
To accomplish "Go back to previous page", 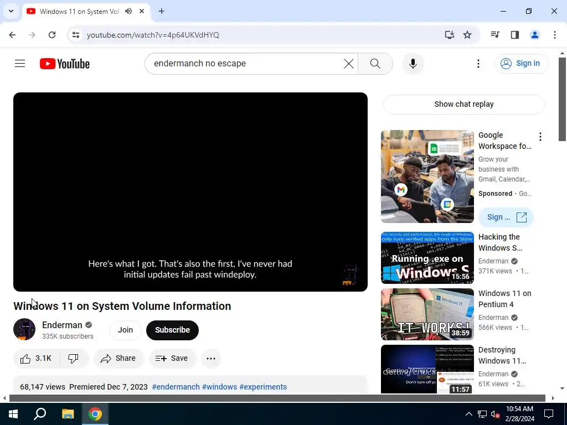I will click(12, 35).
